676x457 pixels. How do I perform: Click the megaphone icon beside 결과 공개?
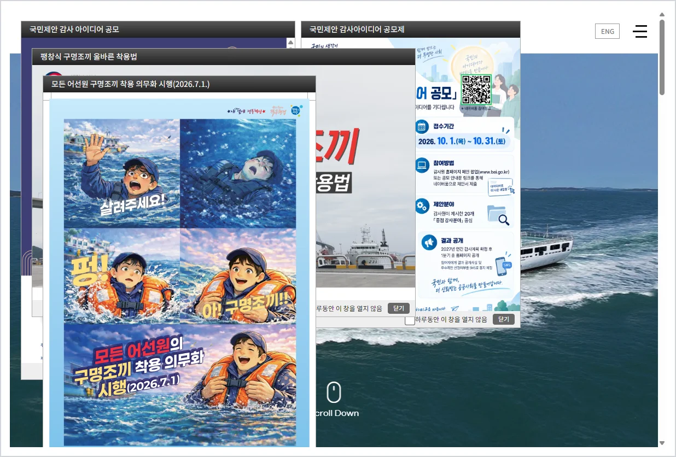point(429,241)
